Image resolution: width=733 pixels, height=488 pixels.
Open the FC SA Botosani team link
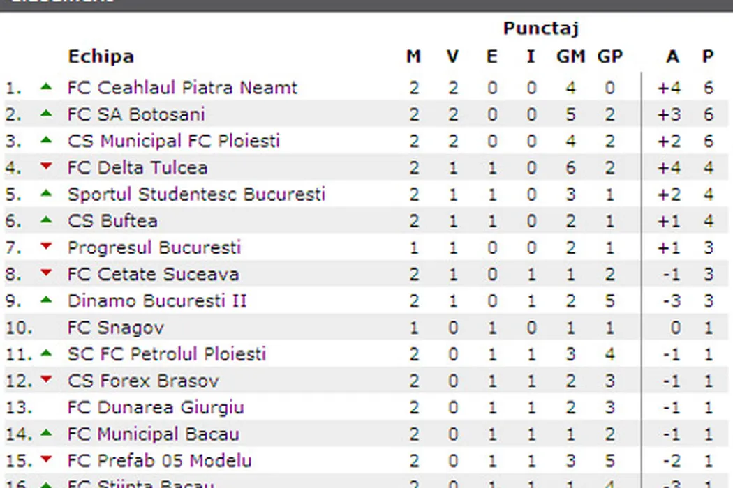click(136, 114)
